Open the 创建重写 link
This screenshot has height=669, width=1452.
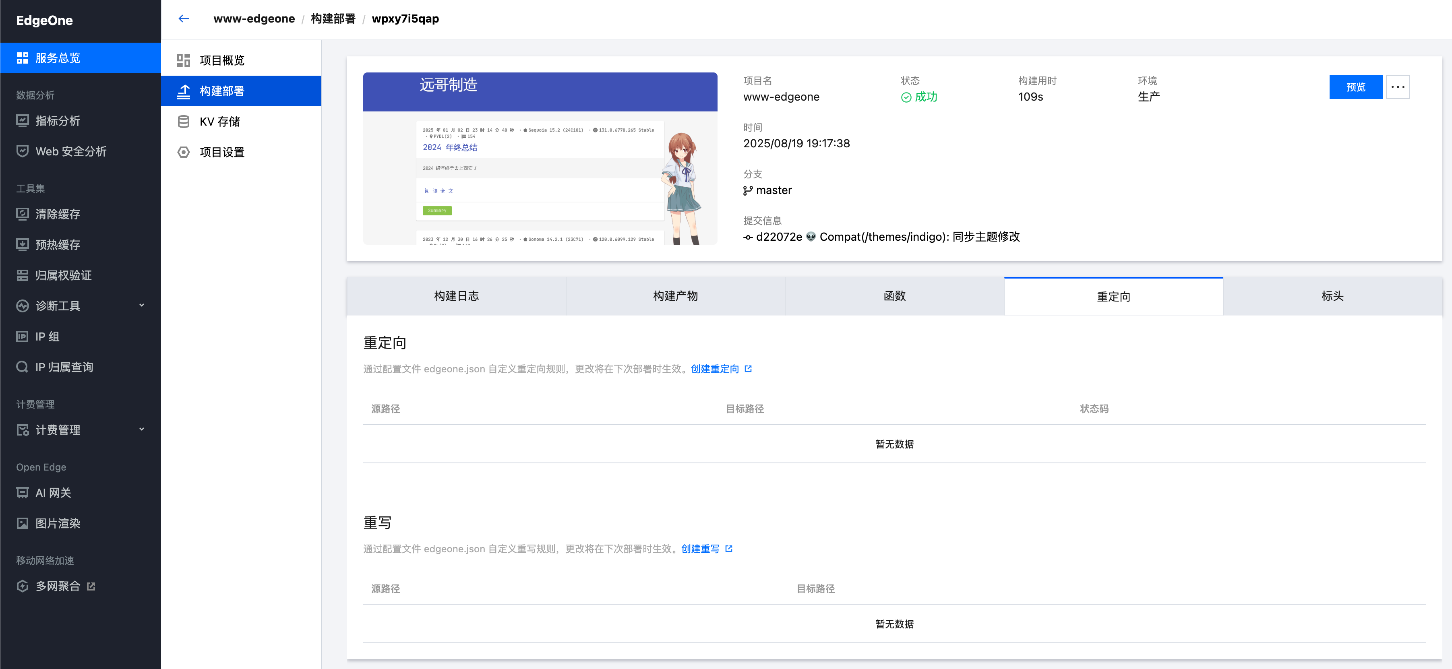coord(700,548)
